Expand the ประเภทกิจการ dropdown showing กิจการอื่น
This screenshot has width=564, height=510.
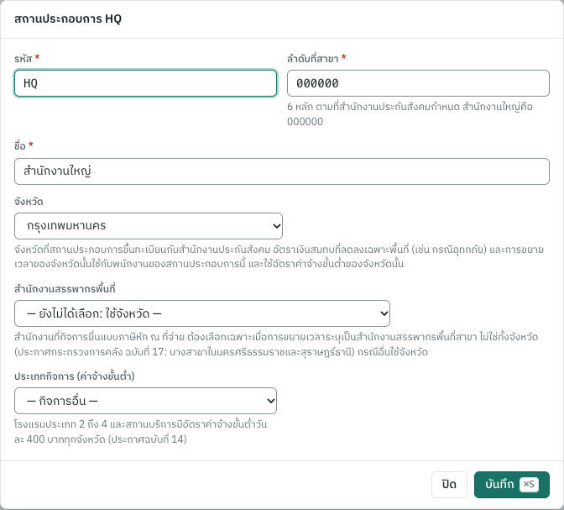click(145, 401)
